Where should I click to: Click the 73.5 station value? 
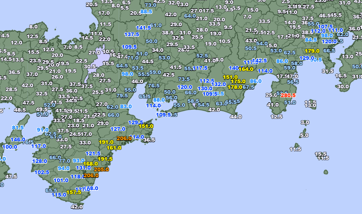(184, 79)
